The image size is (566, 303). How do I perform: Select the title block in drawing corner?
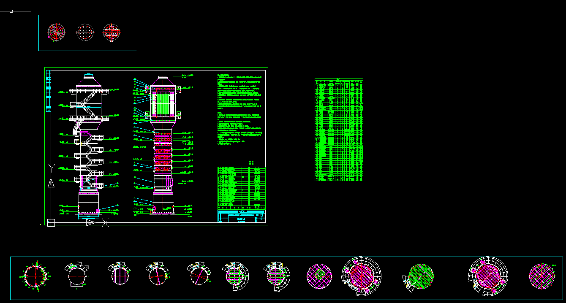point(242,216)
